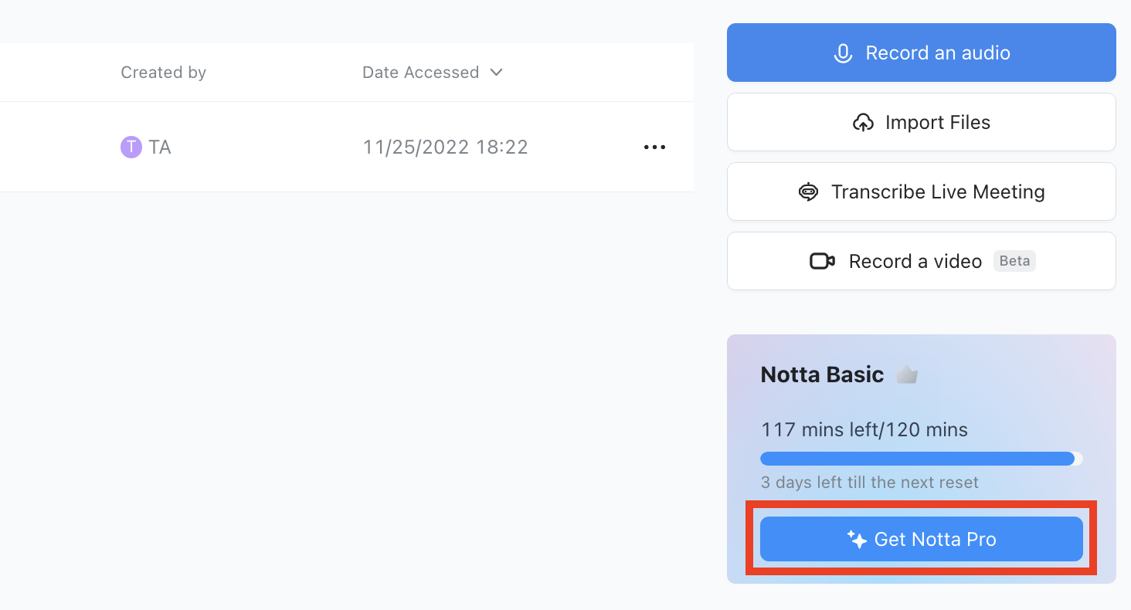This screenshot has width=1131, height=610.
Task: Click the Notta Basic plan title
Action: pos(822,374)
